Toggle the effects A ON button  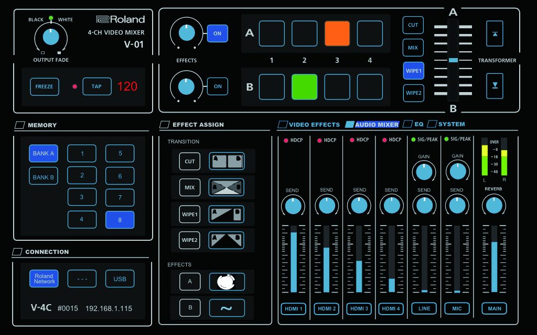tap(218, 33)
